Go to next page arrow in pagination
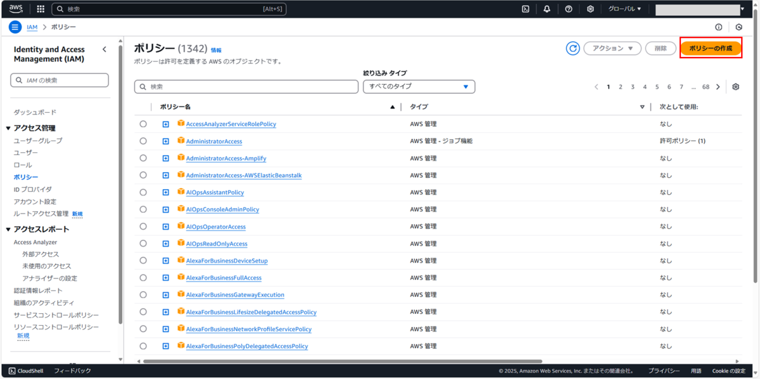760x379 pixels. point(718,87)
